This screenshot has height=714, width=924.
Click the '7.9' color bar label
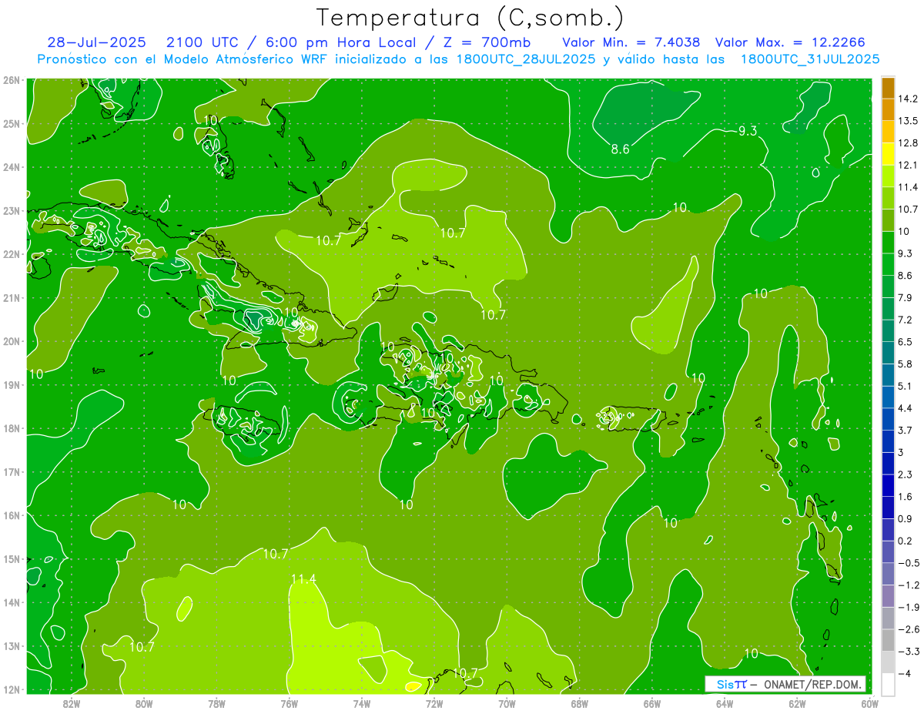(905, 297)
